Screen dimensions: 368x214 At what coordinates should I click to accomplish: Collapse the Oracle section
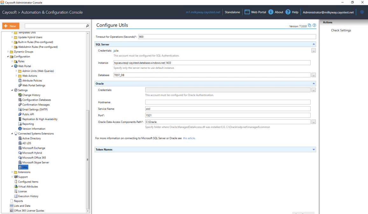[314, 83]
